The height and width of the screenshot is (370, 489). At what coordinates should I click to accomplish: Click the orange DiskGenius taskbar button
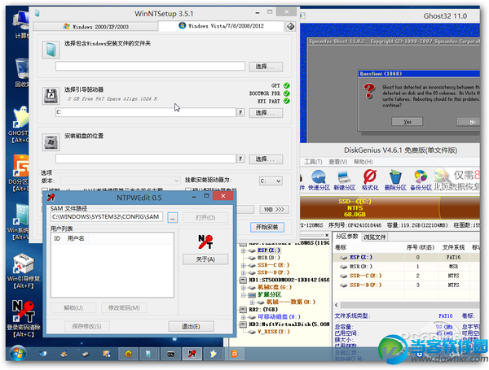pyautogui.click(x=235, y=354)
